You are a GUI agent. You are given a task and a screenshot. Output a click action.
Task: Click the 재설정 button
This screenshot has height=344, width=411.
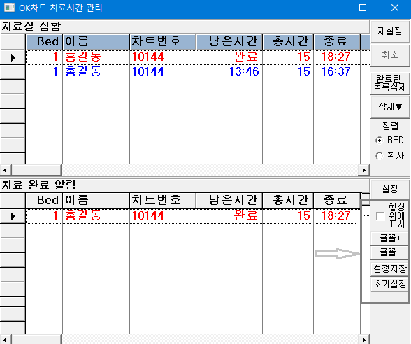pos(390,31)
